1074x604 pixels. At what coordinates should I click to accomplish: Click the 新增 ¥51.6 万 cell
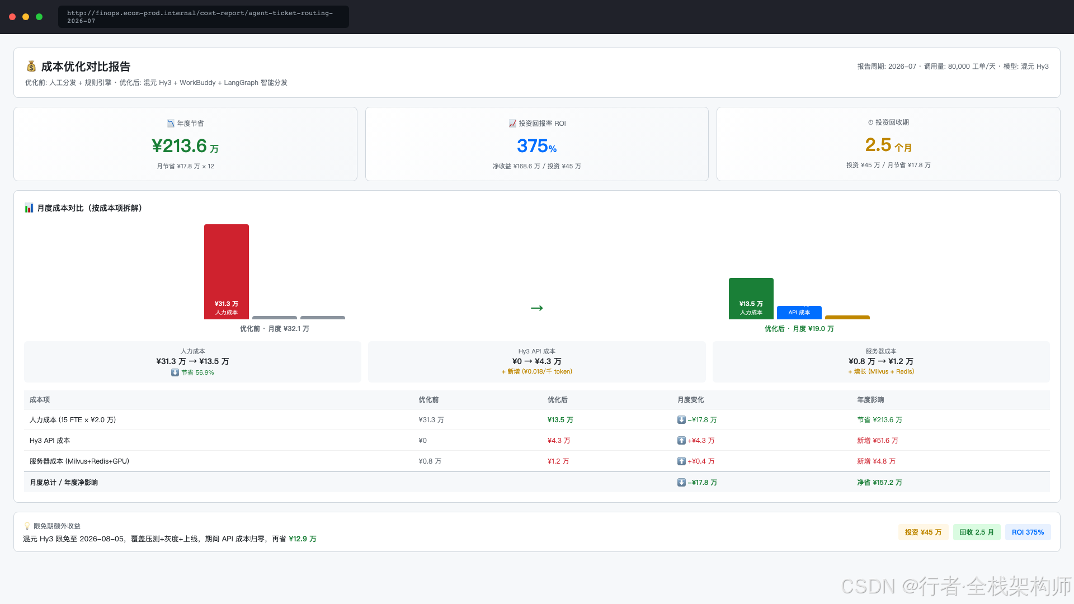click(878, 441)
